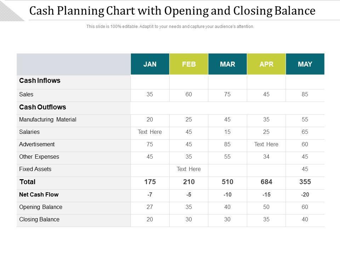Click the Manufacturing Material row label
The width and height of the screenshot is (340, 255).
click(x=47, y=120)
